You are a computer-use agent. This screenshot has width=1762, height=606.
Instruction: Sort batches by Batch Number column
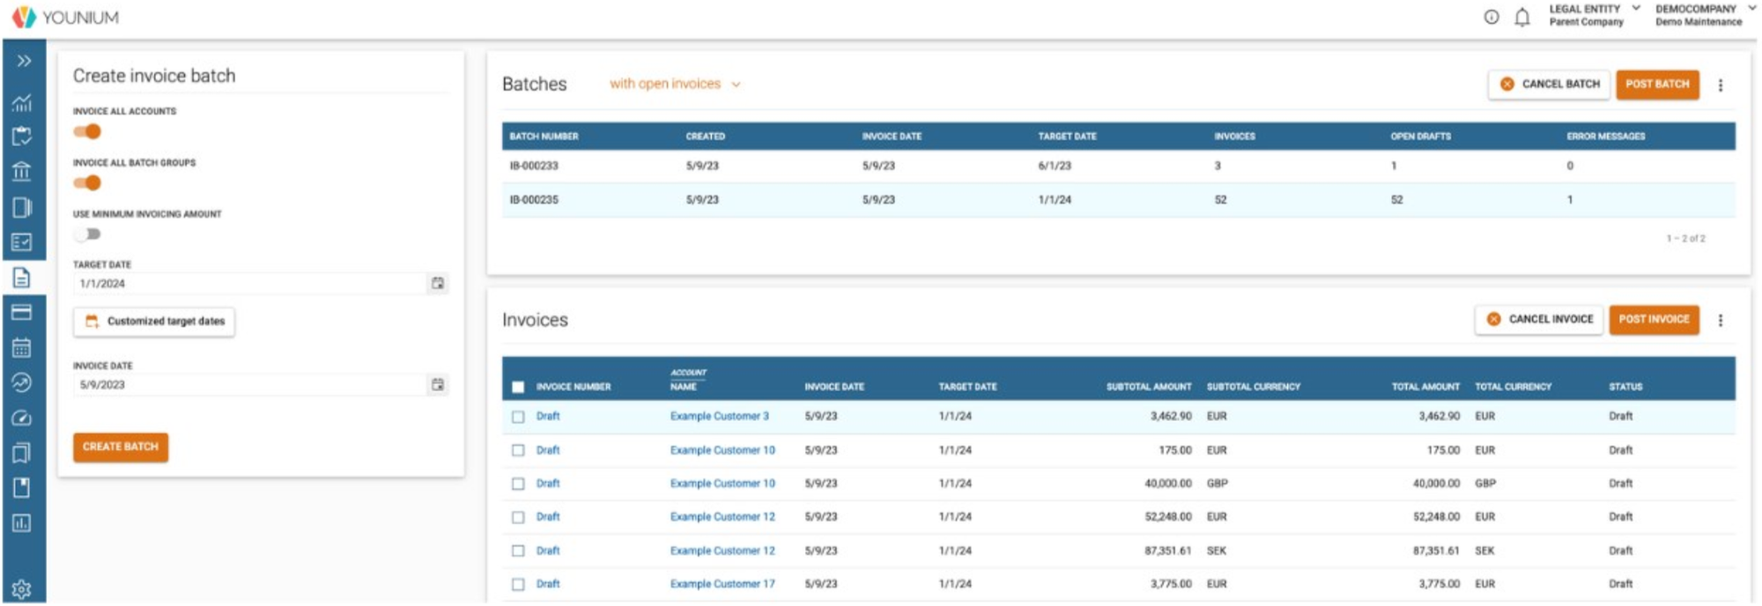(544, 136)
